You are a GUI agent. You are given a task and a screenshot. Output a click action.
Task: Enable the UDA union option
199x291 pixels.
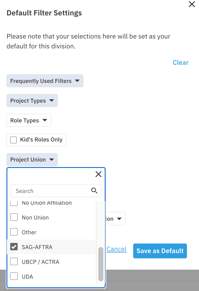(x=14, y=276)
